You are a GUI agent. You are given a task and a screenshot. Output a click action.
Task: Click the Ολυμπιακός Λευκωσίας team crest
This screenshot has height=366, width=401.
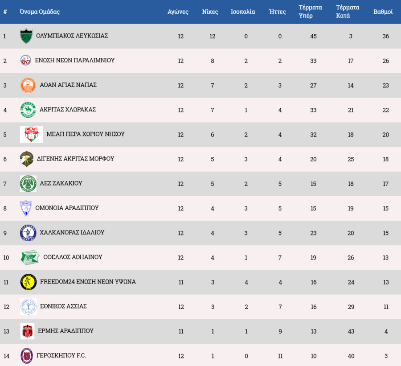click(x=26, y=36)
